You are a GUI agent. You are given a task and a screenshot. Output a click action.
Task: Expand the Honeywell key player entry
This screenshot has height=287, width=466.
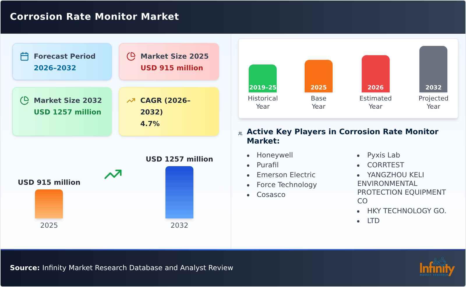pos(274,155)
